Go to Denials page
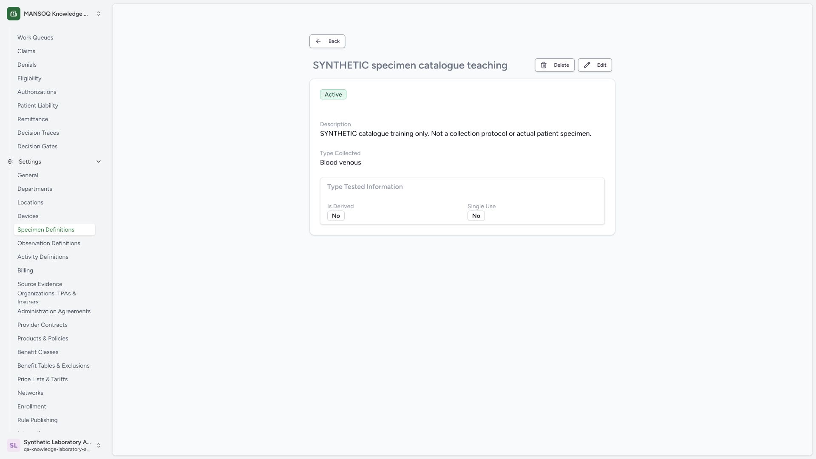Image resolution: width=816 pixels, height=459 pixels. (x=54, y=65)
